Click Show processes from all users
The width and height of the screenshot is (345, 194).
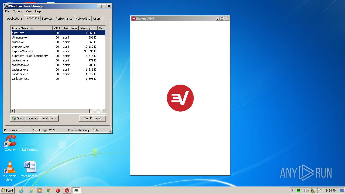coord(34,118)
